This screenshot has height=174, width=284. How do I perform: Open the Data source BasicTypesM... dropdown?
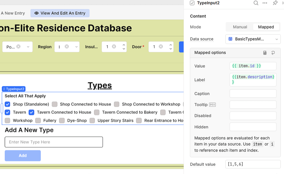pyautogui.click(x=253, y=39)
